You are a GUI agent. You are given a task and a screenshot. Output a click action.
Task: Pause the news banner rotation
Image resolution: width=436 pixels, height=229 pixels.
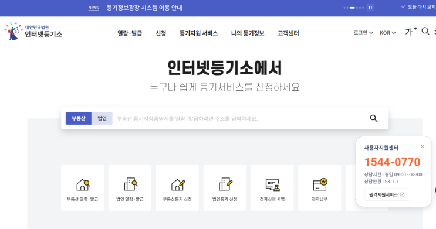(370, 8)
